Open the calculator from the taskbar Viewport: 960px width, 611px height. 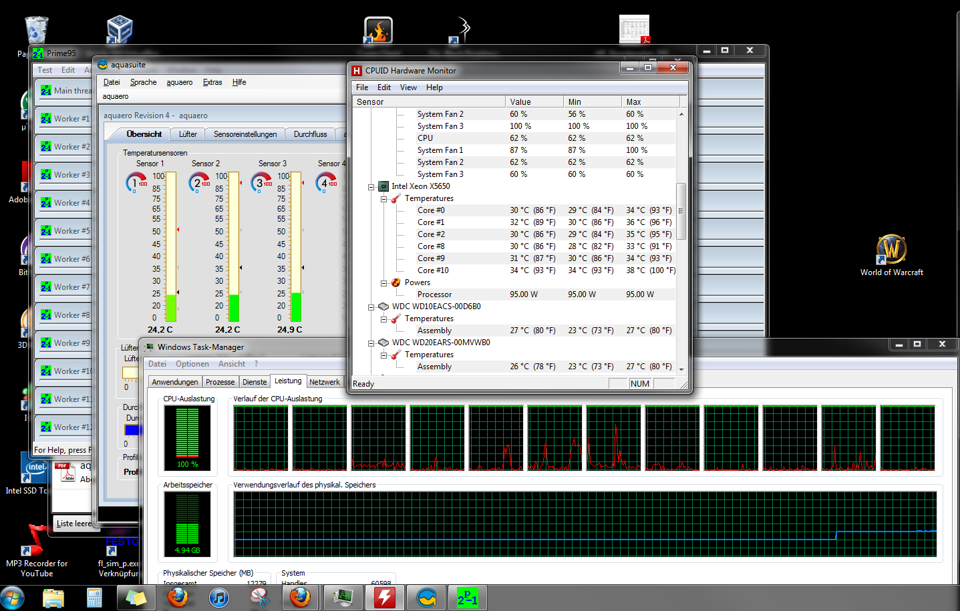coord(94,597)
